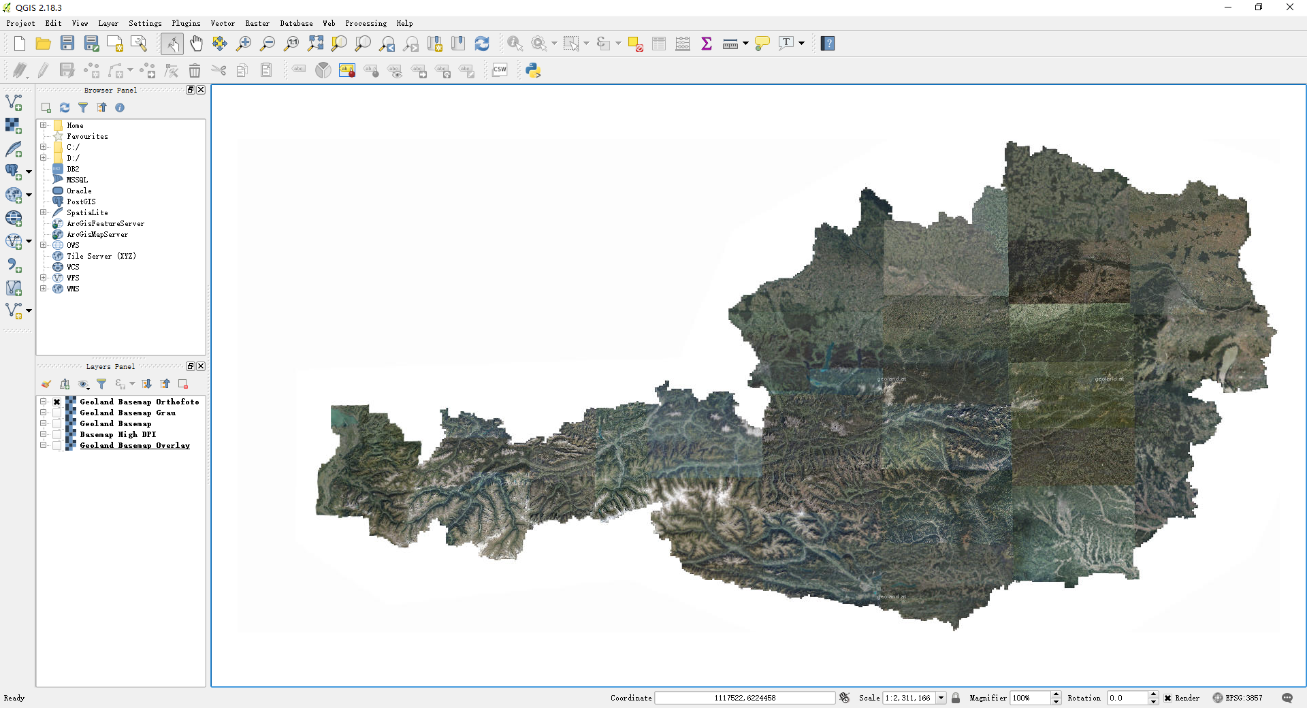Undock the Layers Panel

pyautogui.click(x=191, y=366)
